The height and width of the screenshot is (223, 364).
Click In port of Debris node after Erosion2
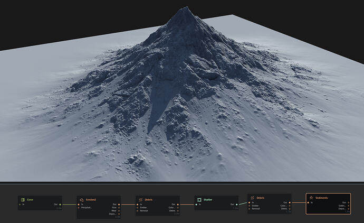pyautogui.click(x=138, y=205)
